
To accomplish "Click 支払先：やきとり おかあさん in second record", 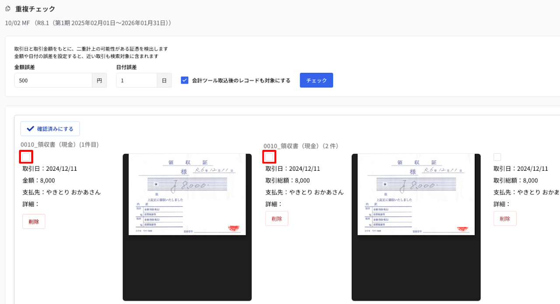I will pyautogui.click(x=304, y=192).
